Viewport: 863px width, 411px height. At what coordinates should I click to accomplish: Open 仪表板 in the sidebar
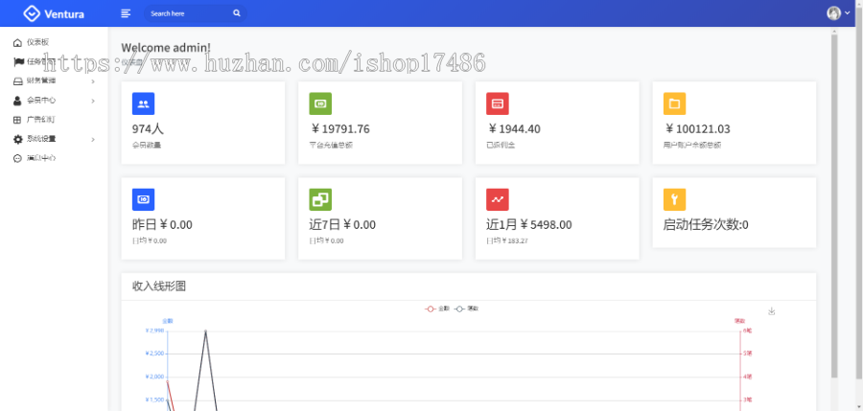(x=36, y=42)
